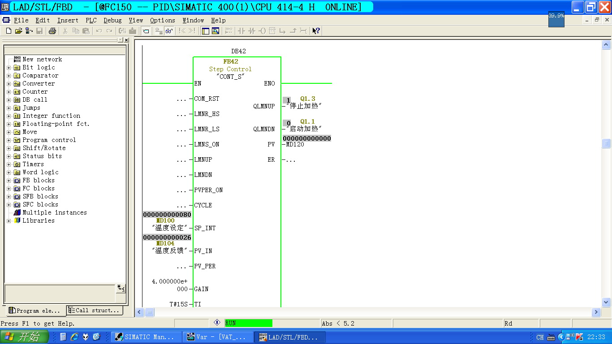
Task: Click the LAD/STL/FBD taskbar button
Action: click(290, 337)
